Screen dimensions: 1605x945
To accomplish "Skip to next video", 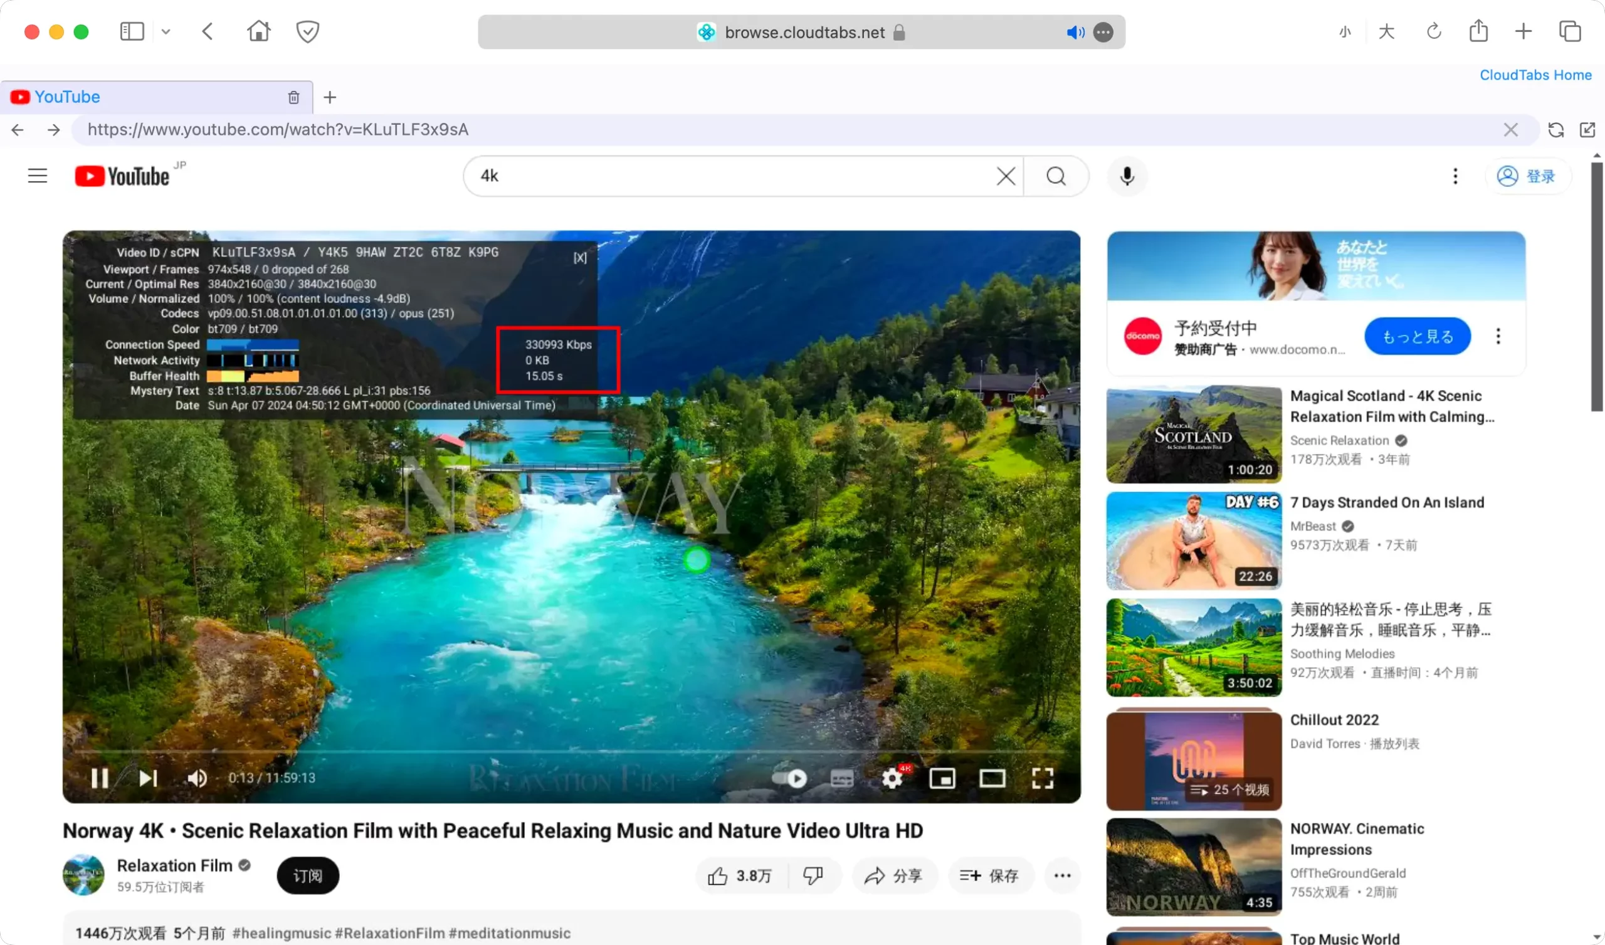I will tap(148, 778).
